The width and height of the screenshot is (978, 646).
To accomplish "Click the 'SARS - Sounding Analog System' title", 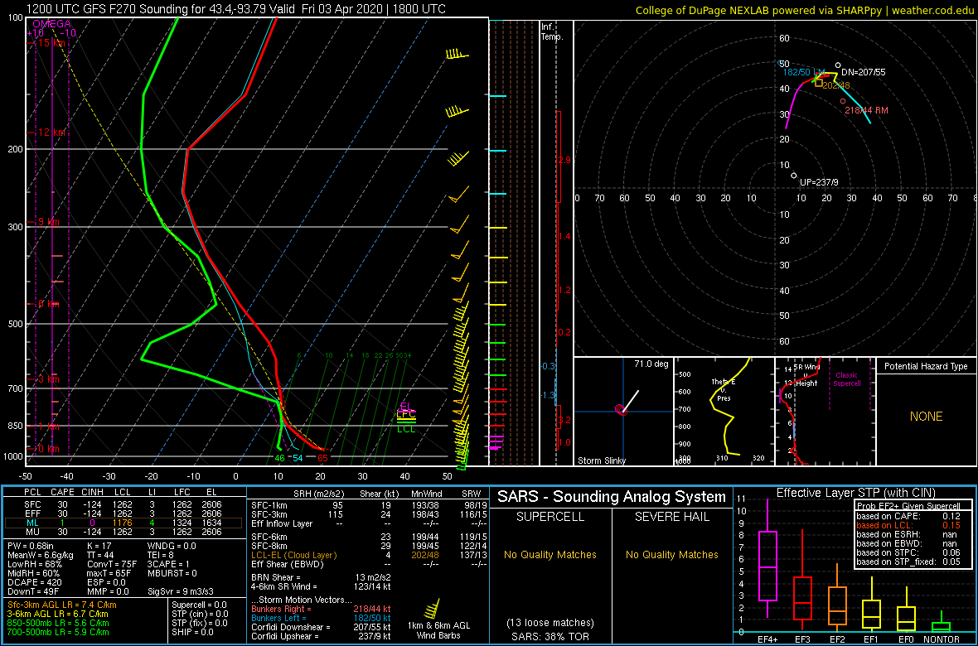I will (612, 497).
